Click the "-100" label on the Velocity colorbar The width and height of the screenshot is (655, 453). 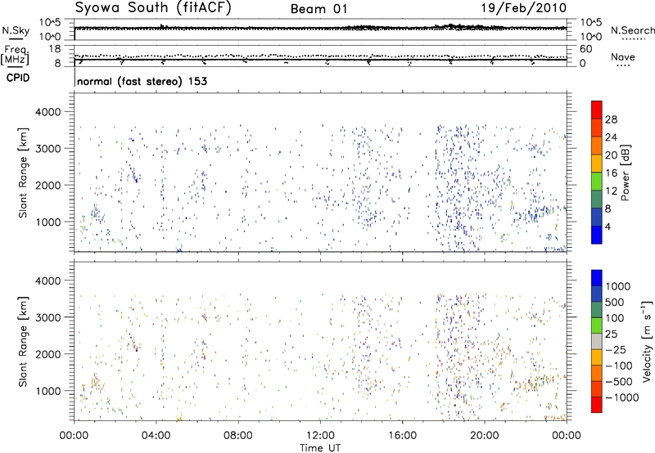click(619, 366)
